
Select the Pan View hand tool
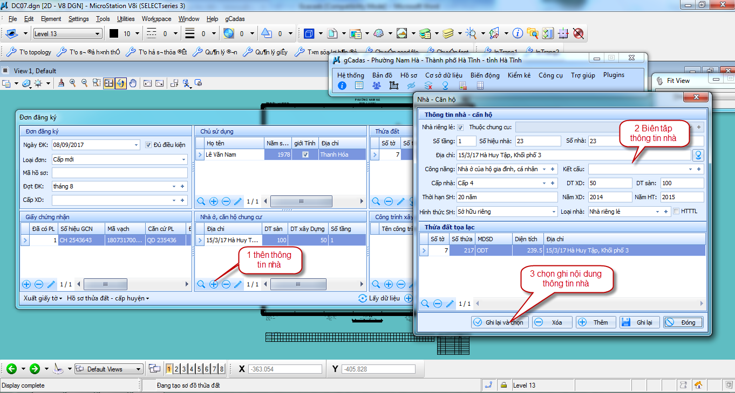pyautogui.click(x=133, y=83)
